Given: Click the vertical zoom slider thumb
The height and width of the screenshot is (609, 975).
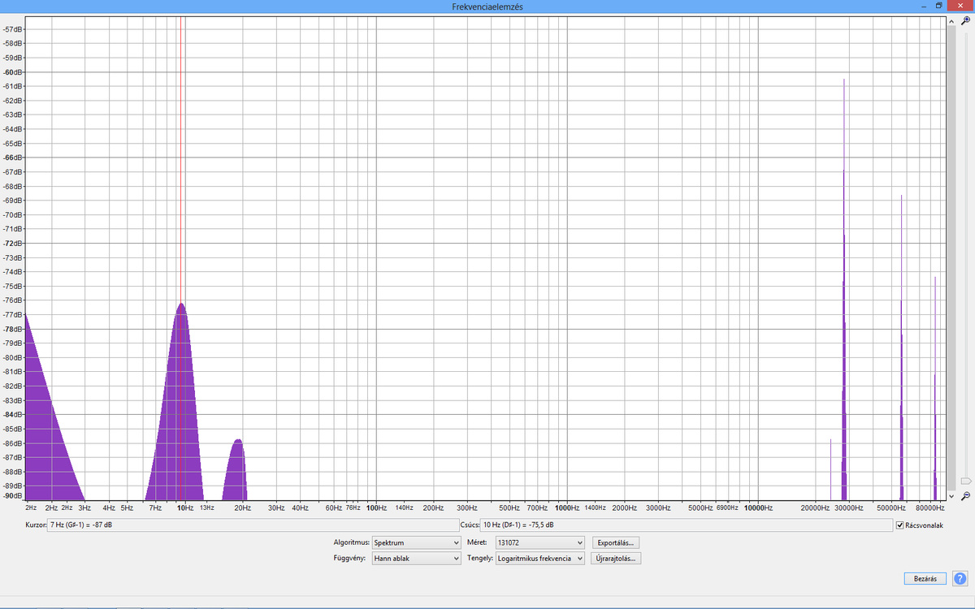Looking at the screenshot, I should tap(965, 481).
